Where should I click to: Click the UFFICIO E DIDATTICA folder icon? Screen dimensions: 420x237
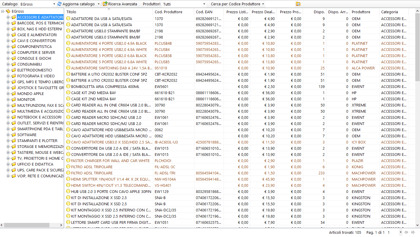click(x=14, y=164)
